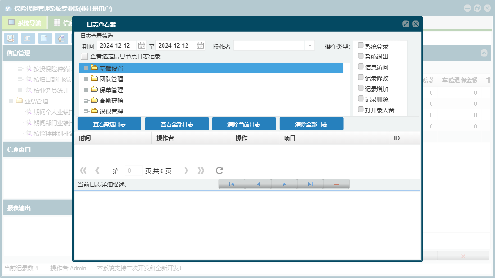Go to previous page of log grid

98,170
